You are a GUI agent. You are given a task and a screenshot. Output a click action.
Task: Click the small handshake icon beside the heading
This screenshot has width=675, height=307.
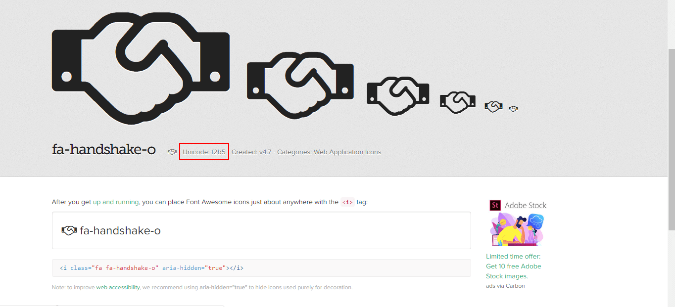[172, 152]
